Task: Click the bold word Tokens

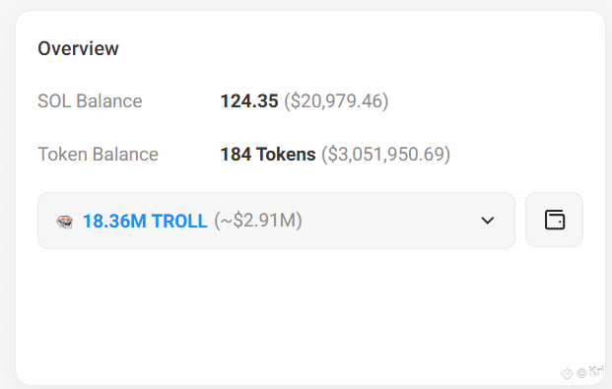Action: point(286,154)
